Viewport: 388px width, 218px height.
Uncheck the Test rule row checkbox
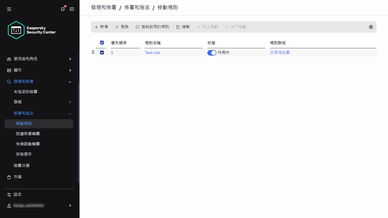(102, 53)
